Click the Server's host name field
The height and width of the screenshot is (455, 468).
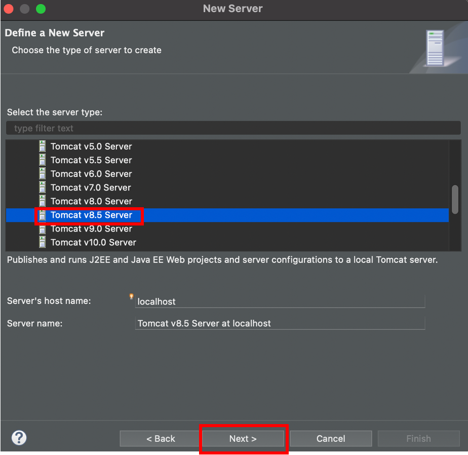coord(280,301)
